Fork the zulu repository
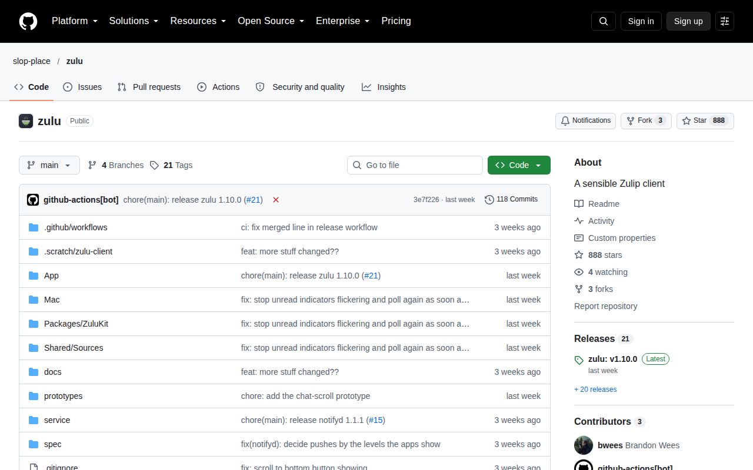This screenshot has height=470, width=753. point(646,121)
